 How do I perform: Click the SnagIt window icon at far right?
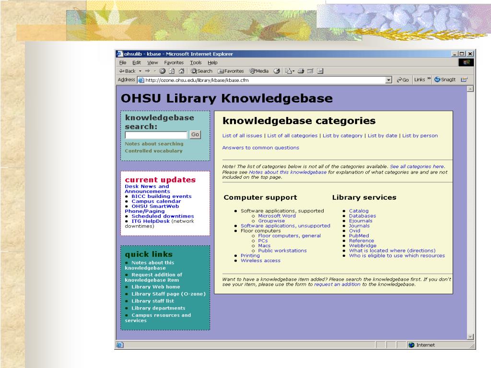(x=464, y=80)
